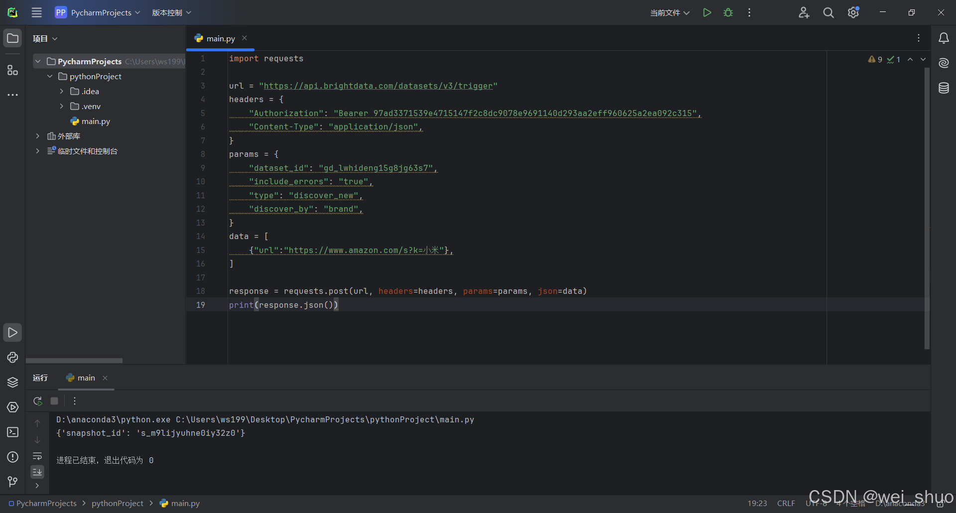Click line number 18 in gutter
The width and height of the screenshot is (956, 513).
click(x=201, y=291)
